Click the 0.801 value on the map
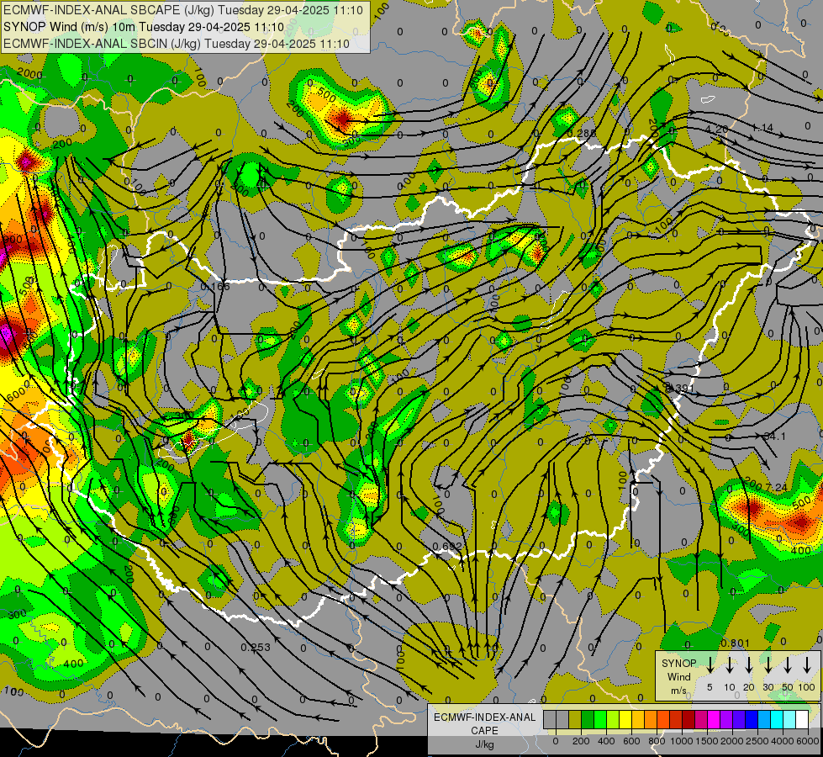 tap(736, 643)
